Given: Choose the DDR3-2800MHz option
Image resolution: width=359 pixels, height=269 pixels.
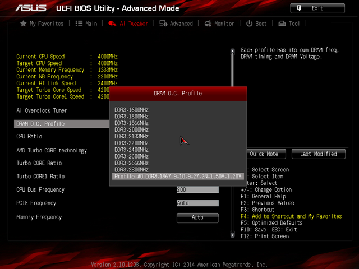Looking at the screenshot, I should 131,169.
